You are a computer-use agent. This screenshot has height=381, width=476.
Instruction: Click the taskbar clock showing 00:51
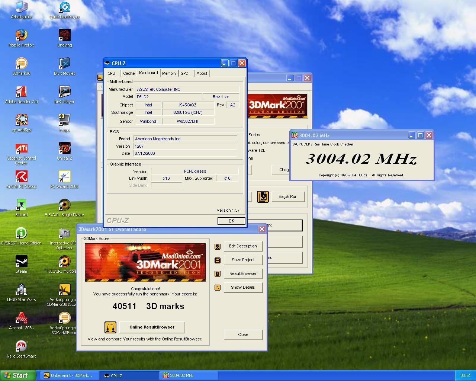click(465, 375)
